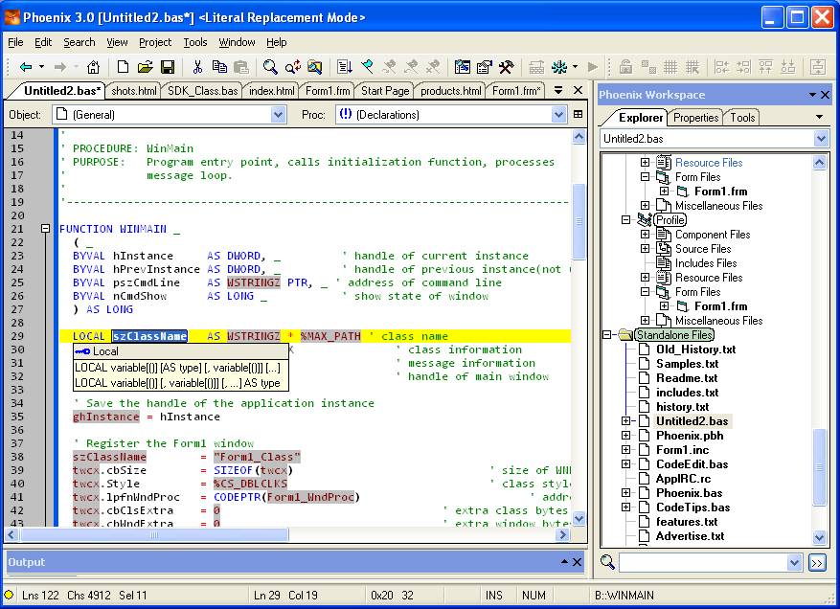Click the workspace search input field
Screen dimensions: 840x609
point(701,563)
